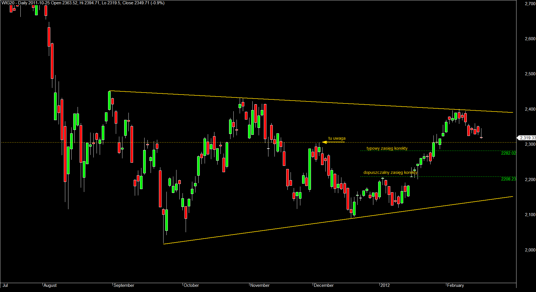
Task: Select the 'tu uwaga' annotation text
Action: [337, 138]
